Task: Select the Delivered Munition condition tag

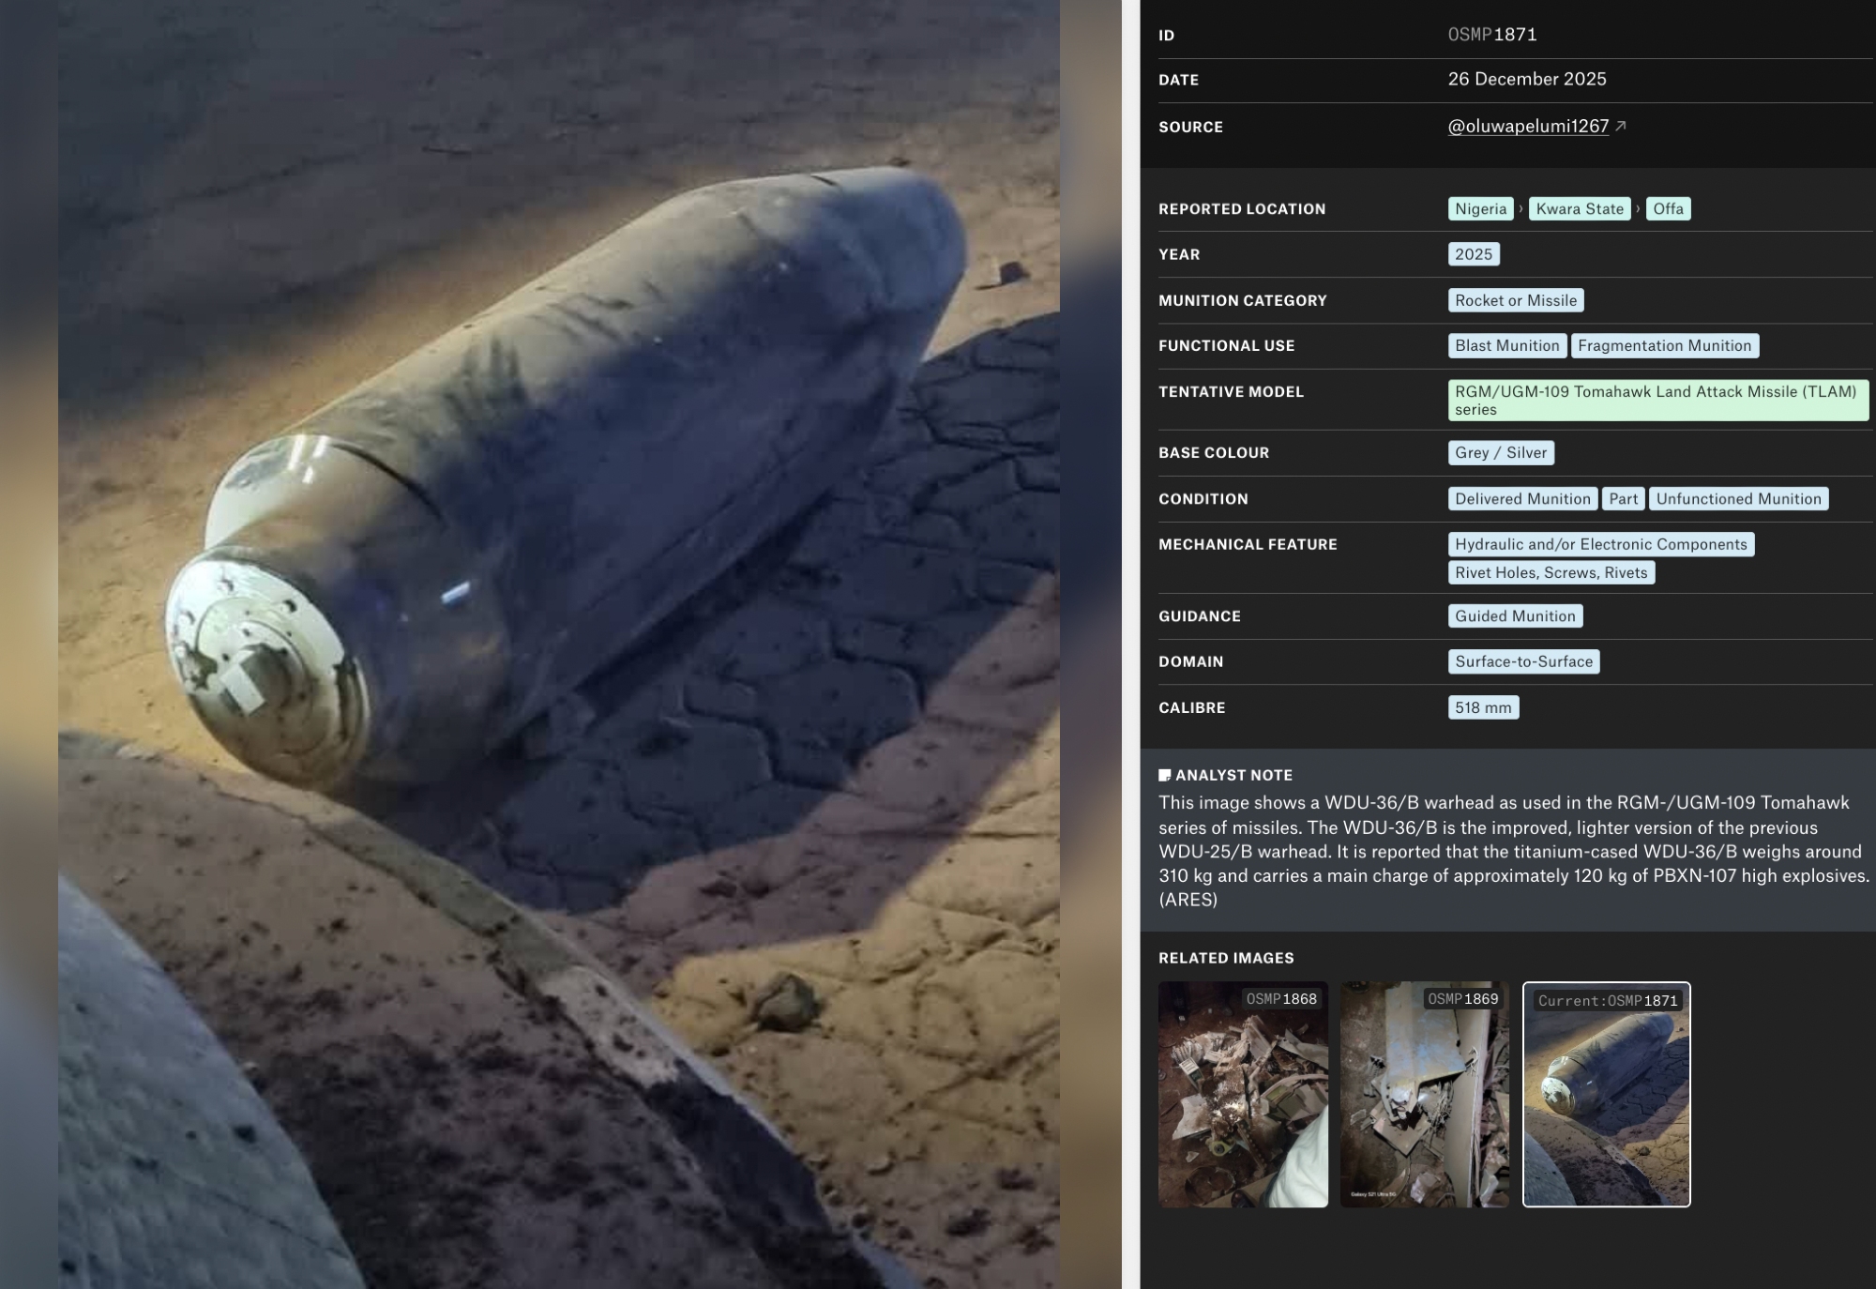Action: 1522,498
